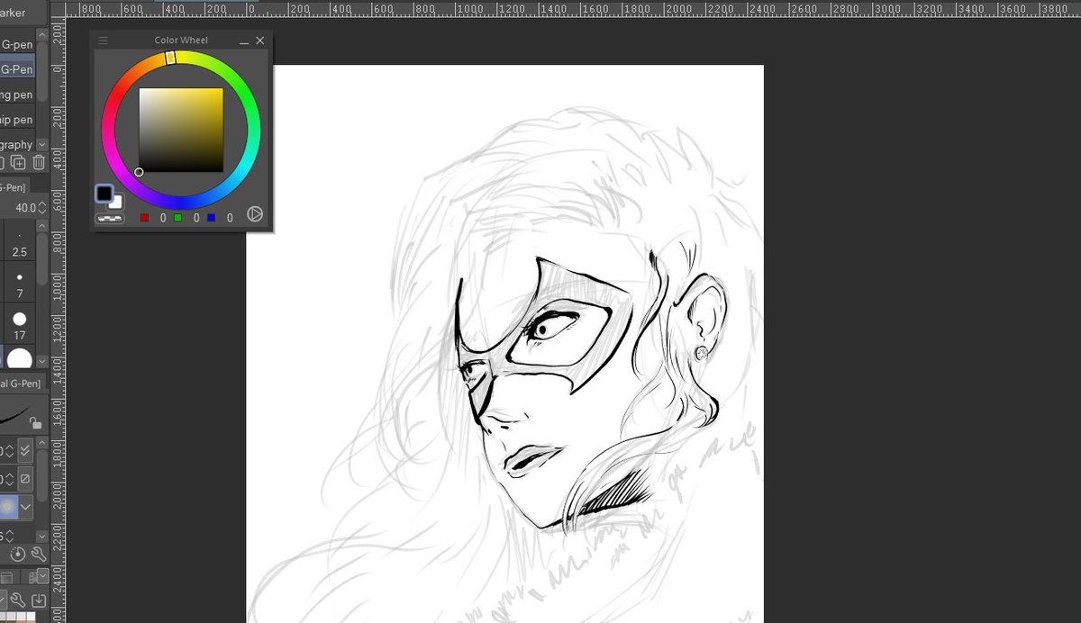This screenshot has height=623, width=1081.
Task: Click the color space switch icon in Color Wheel
Action: (x=255, y=214)
